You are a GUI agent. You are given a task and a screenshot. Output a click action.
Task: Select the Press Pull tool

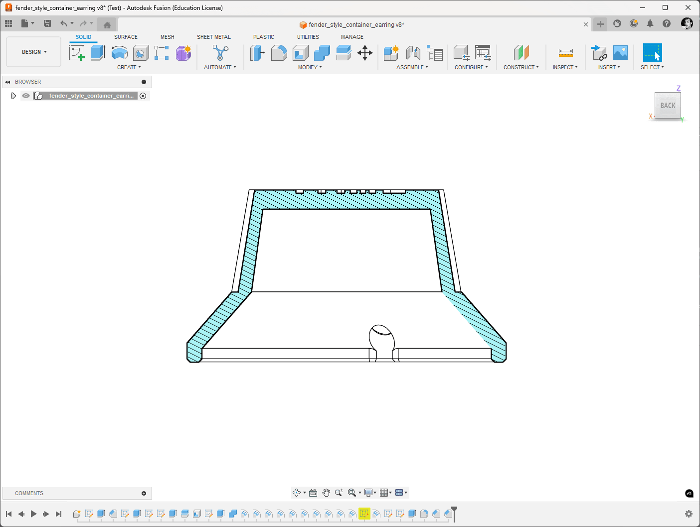coord(257,52)
